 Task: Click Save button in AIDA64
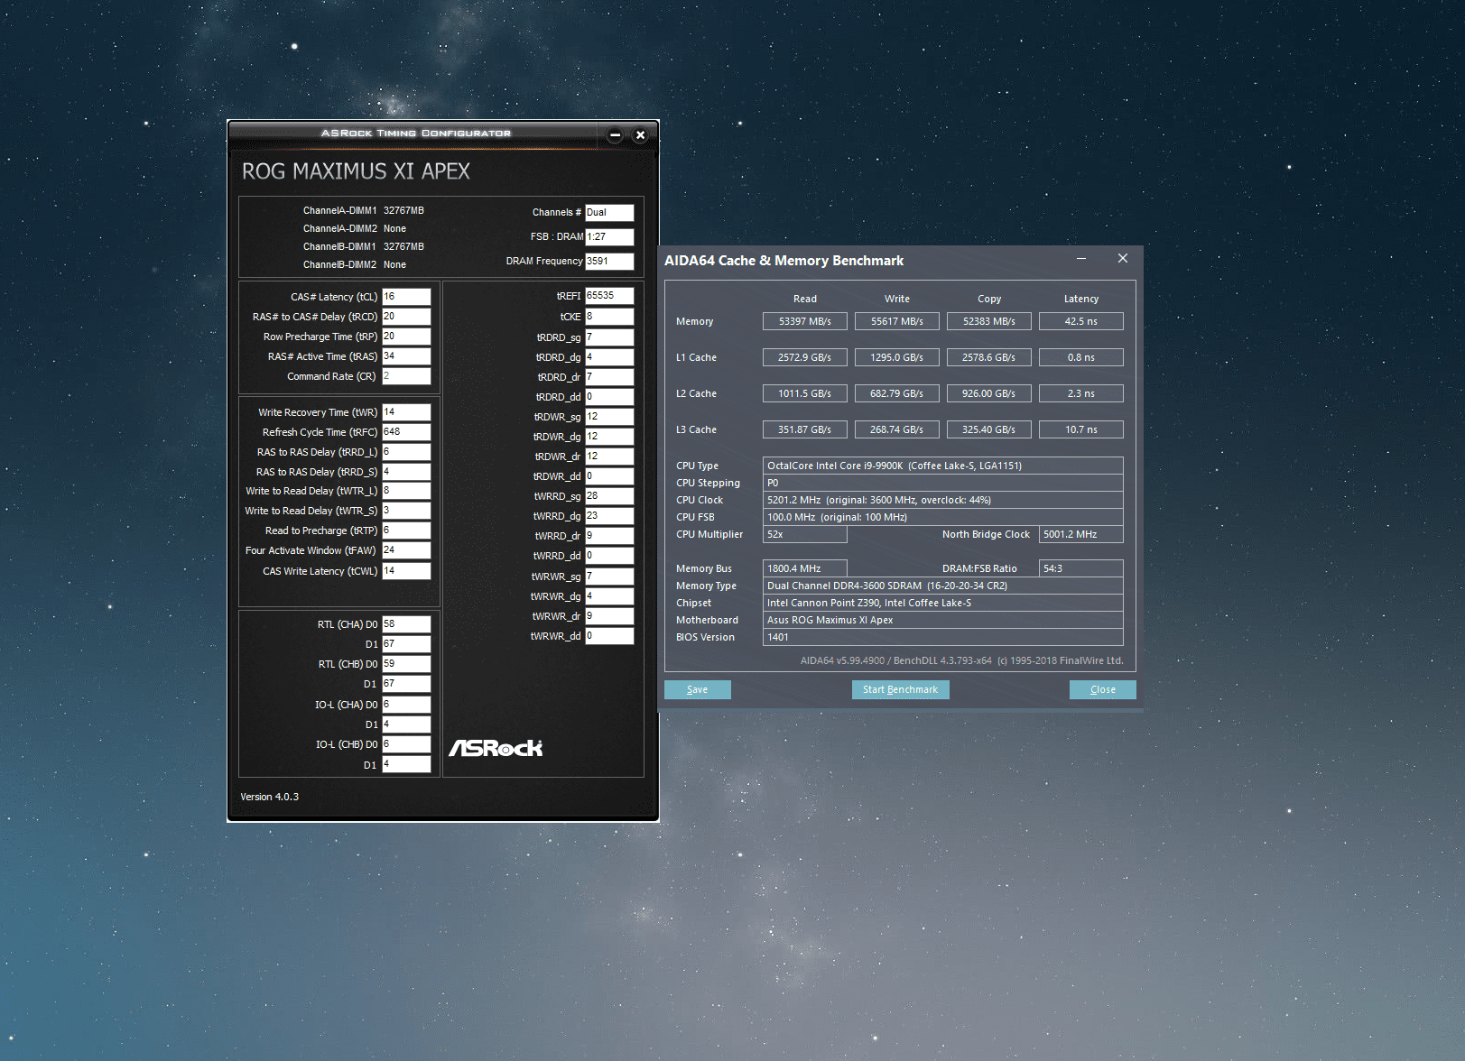tap(697, 689)
